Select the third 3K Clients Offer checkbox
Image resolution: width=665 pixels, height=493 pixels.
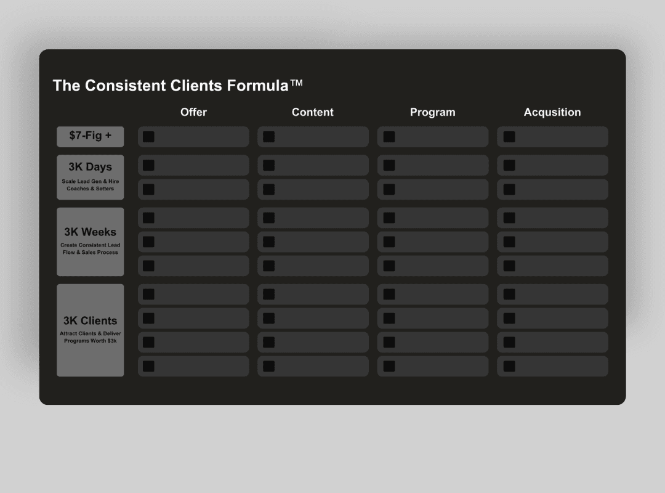tap(148, 342)
